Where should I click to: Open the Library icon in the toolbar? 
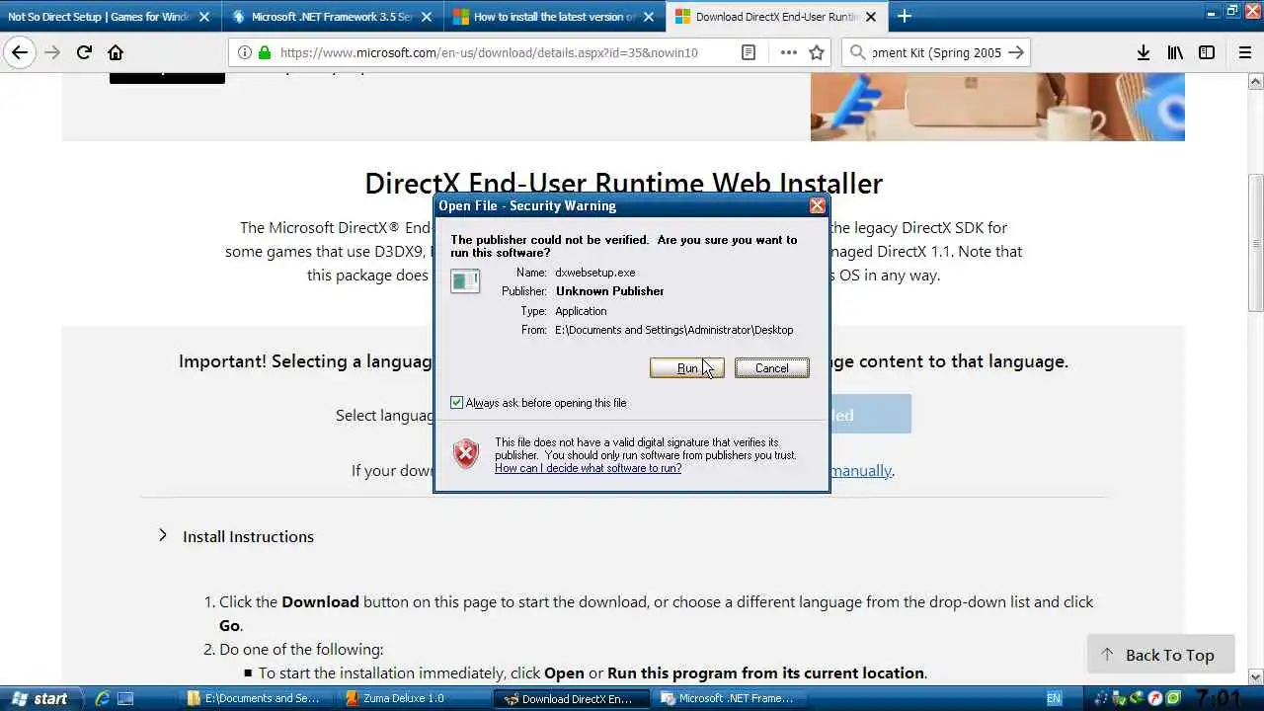tap(1174, 53)
